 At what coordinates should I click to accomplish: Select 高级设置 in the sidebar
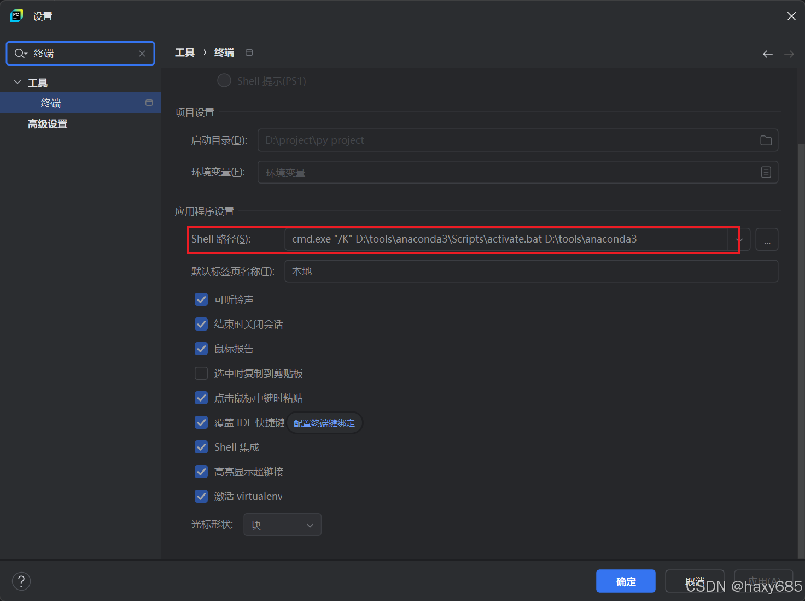pos(47,123)
